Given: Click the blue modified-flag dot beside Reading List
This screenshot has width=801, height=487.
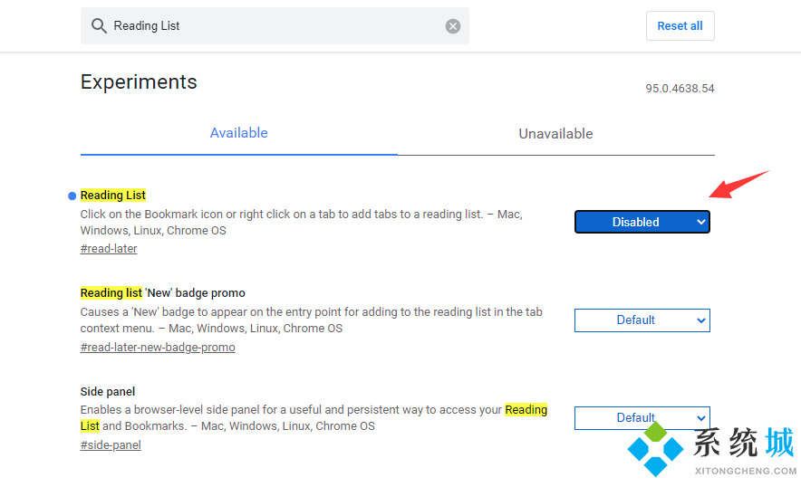Looking at the screenshot, I should point(72,196).
